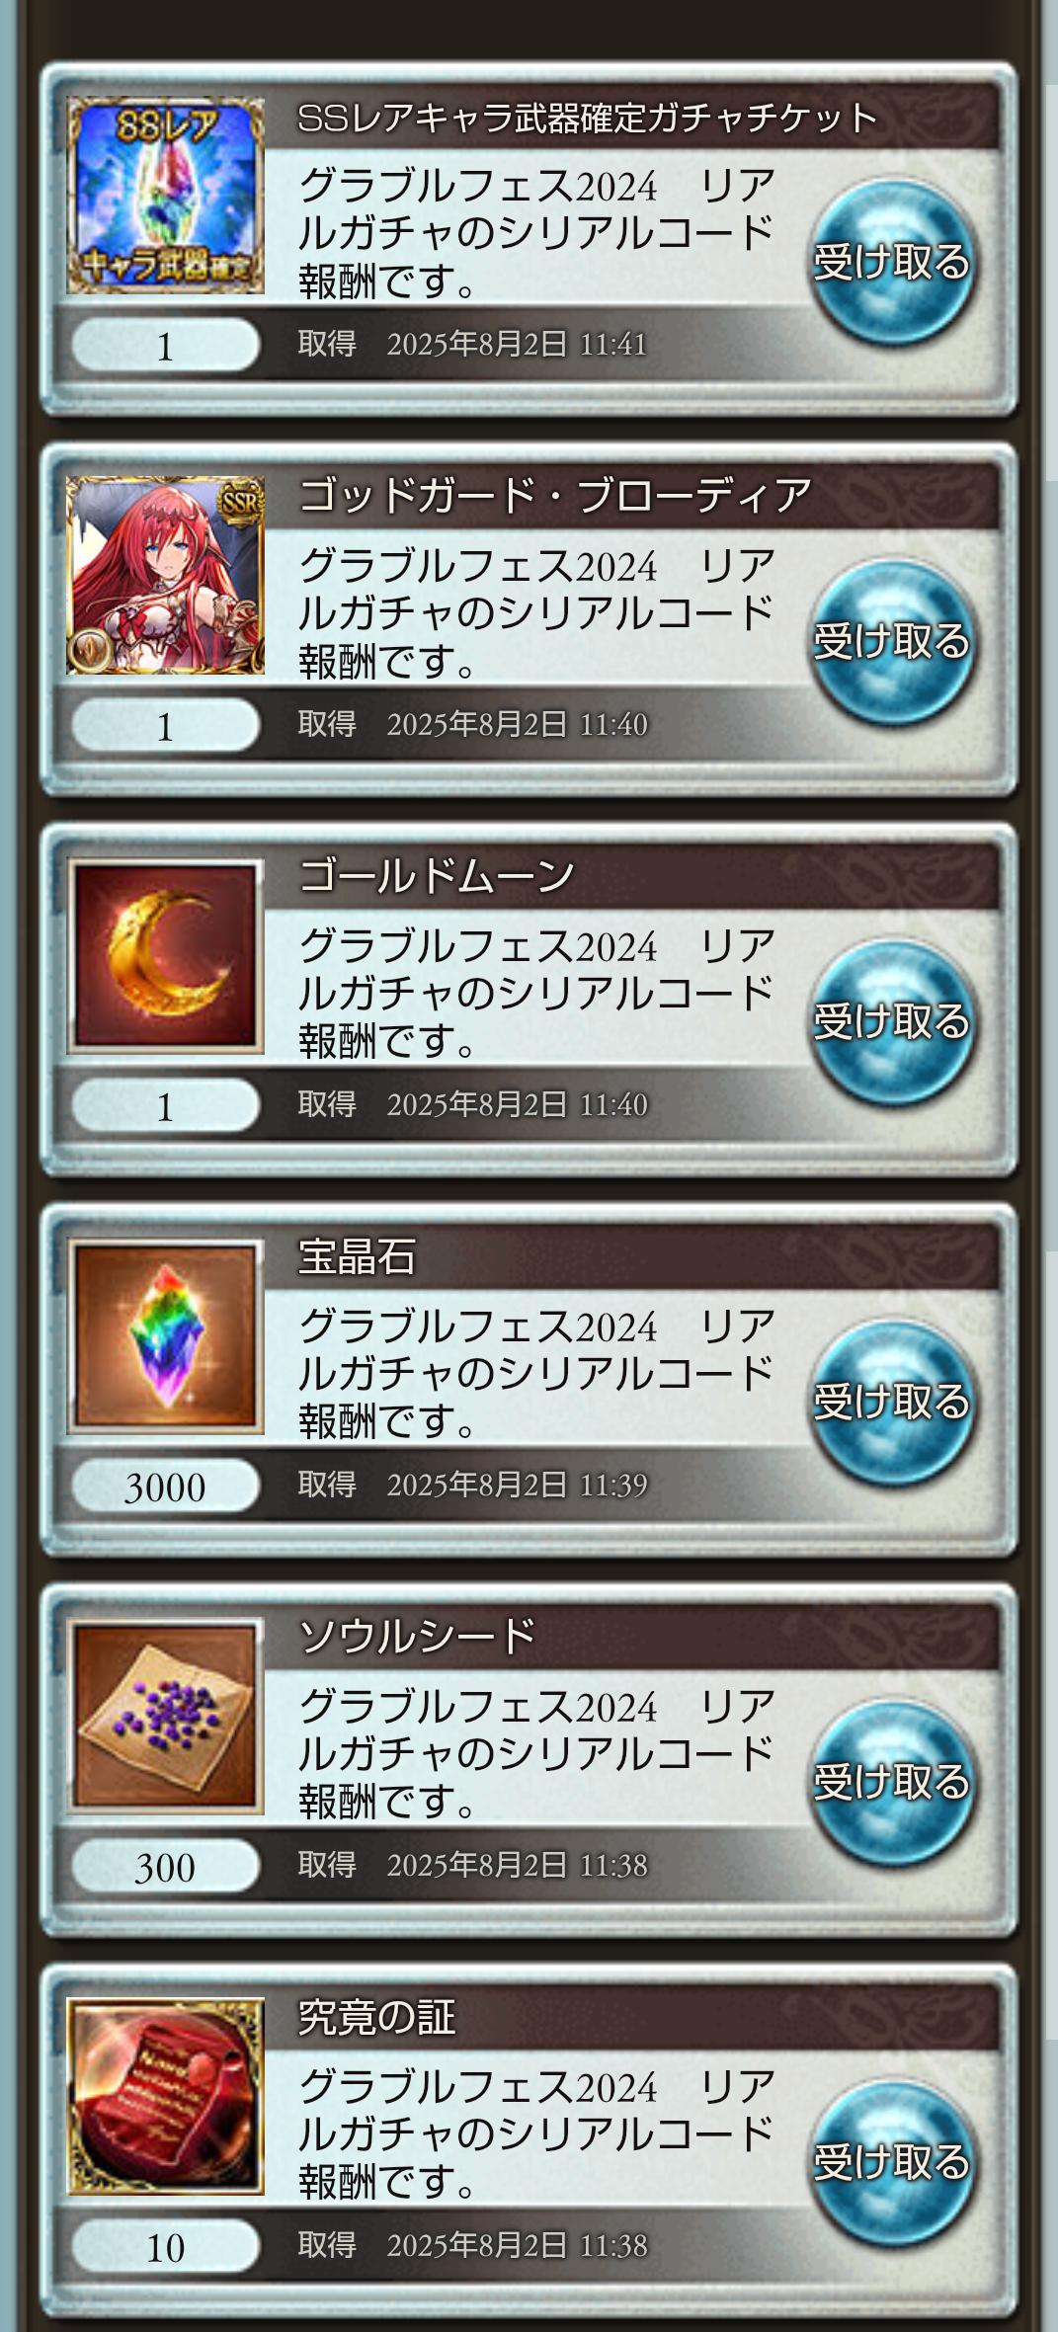Receive the ゴールドムーン reward
The image size is (1058, 2332).
pyautogui.click(x=892, y=1022)
